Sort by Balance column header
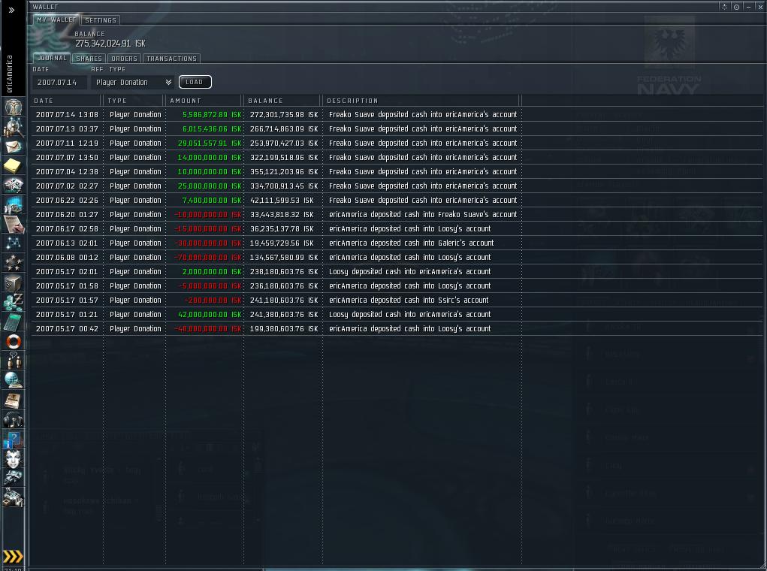This screenshot has width=767, height=571. (x=282, y=101)
